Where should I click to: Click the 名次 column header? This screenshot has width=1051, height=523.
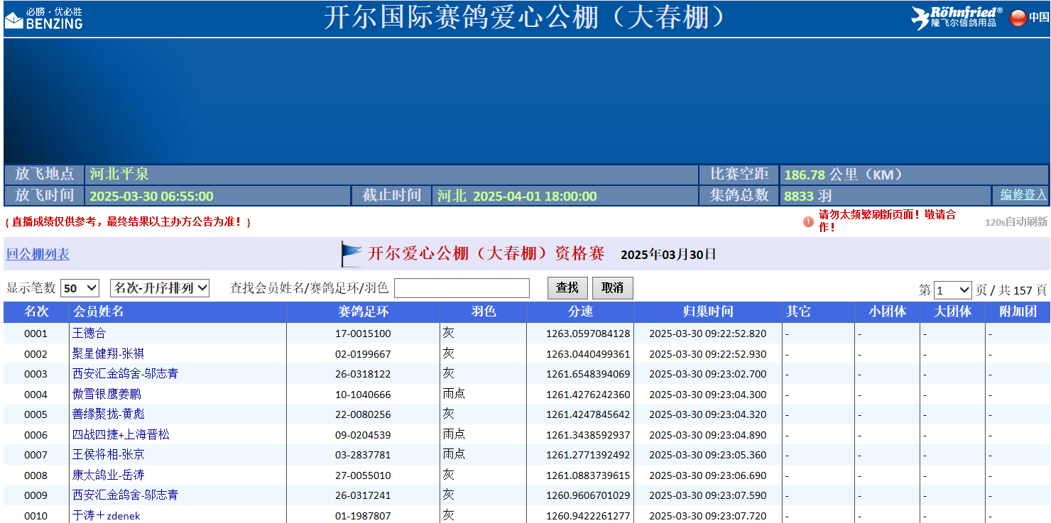click(36, 312)
